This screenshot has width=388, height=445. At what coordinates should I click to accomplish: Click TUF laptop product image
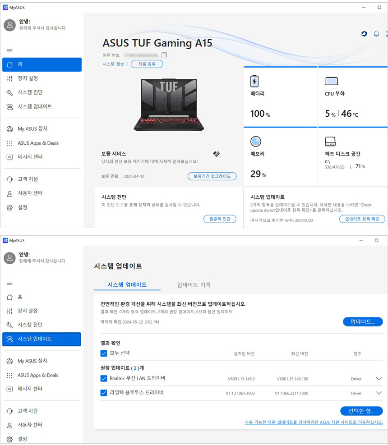click(x=169, y=105)
